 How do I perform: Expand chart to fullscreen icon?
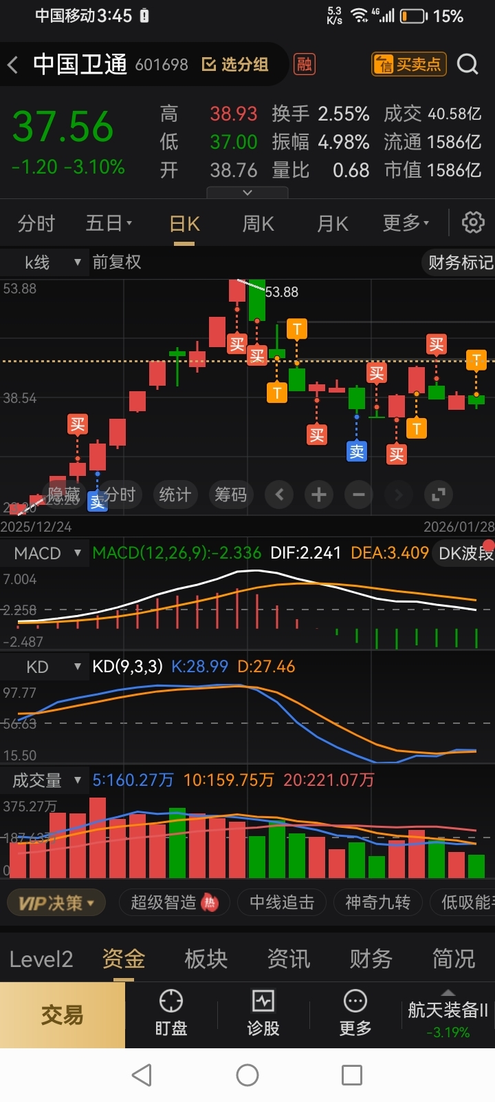click(x=439, y=495)
